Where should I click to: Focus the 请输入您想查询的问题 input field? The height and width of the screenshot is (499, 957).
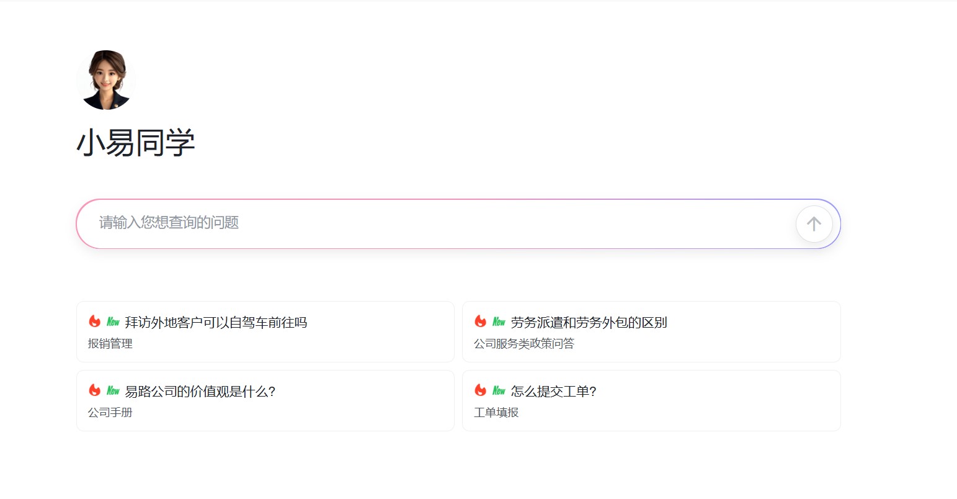point(434,223)
